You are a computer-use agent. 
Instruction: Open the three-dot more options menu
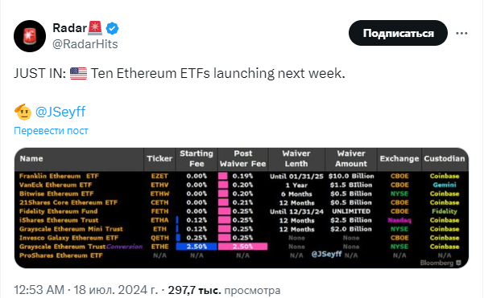[461, 33]
